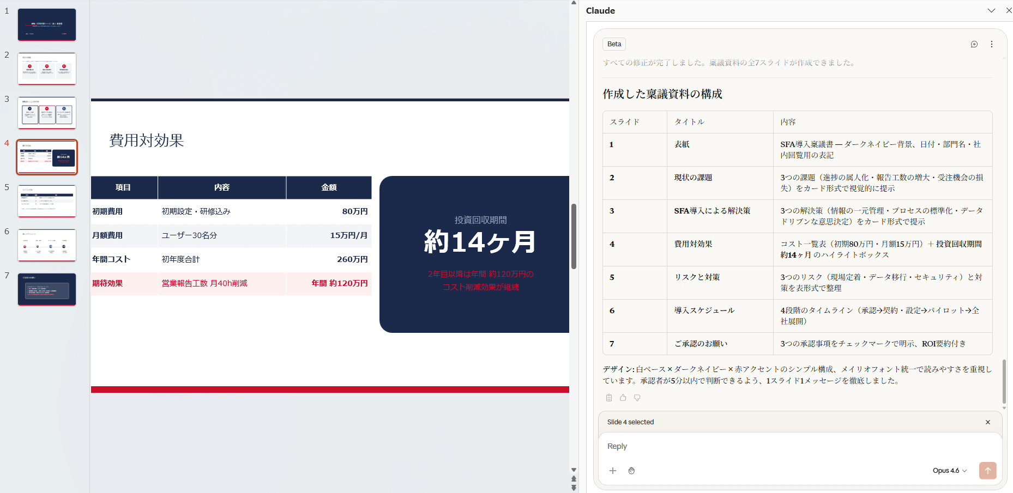
Task: Start a new chat in Claude panel
Action: [974, 44]
